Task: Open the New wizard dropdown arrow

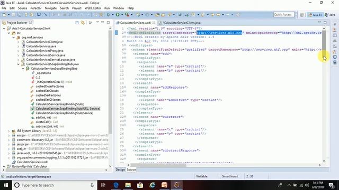Action: (8, 15)
